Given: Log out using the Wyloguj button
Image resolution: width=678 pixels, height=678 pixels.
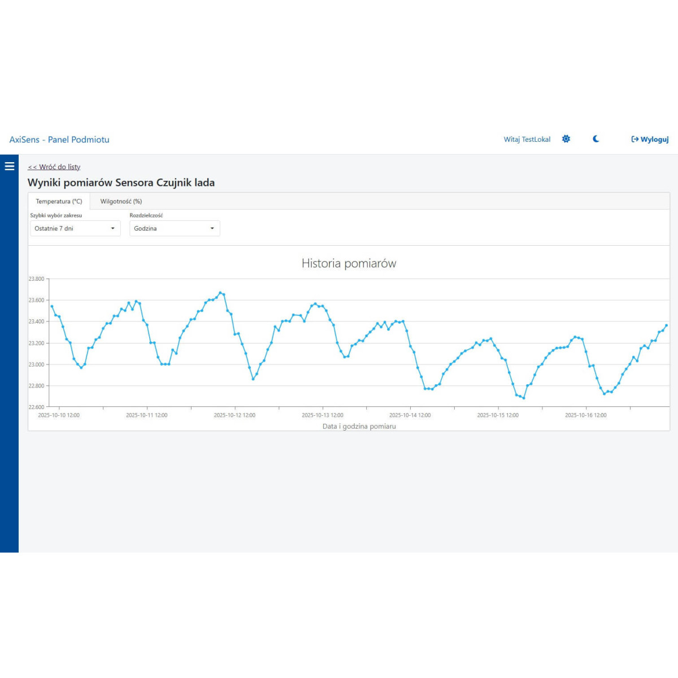Looking at the screenshot, I should pos(650,140).
